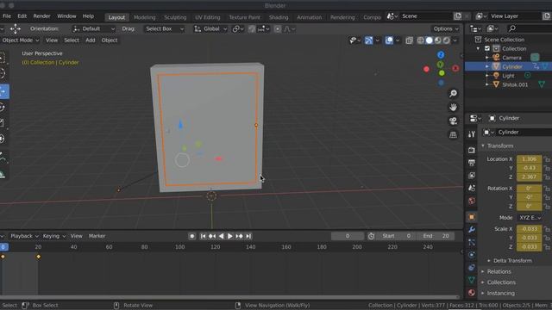The width and height of the screenshot is (552, 310).
Task: Toggle viewport gizmos visibility
Action: click(368, 40)
